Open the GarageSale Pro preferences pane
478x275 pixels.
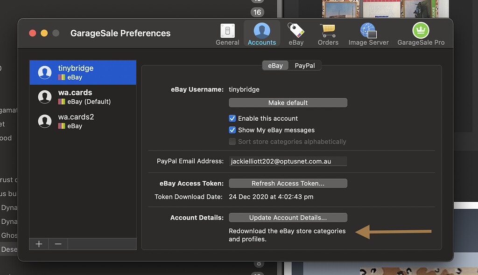tap(421, 34)
